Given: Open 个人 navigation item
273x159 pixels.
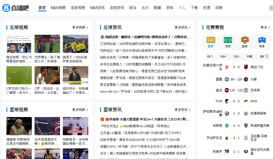Looking at the screenshot, I should point(182,8).
